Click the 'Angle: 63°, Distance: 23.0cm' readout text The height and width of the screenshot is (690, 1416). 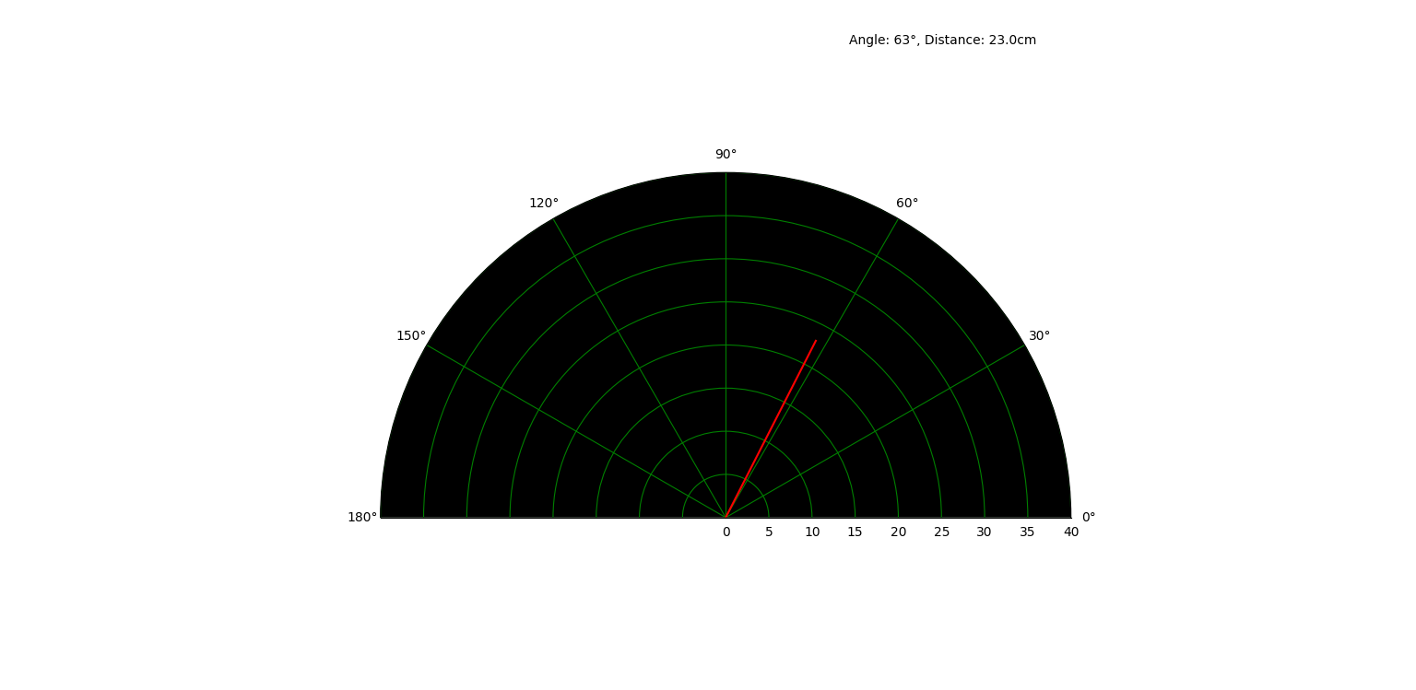point(942,41)
